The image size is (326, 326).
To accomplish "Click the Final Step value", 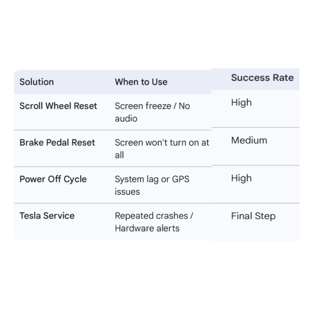I will coord(253,216).
